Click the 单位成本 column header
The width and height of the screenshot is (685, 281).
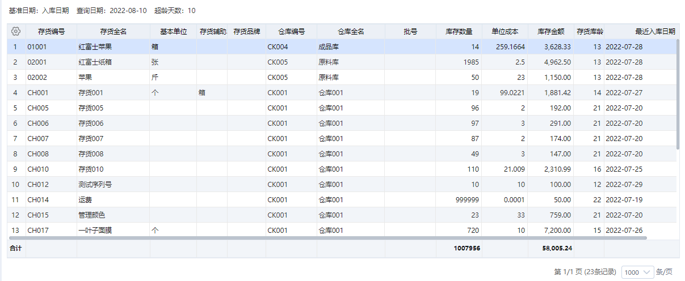pyautogui.click(x=505, y=32)
